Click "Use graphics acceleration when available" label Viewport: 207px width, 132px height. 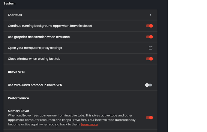pyautogui.click(x=39, y=37)
